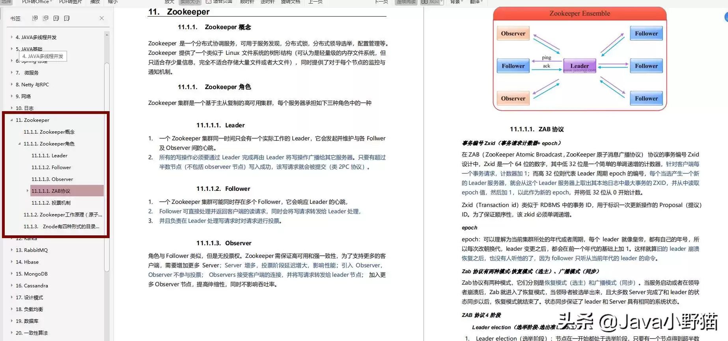Jump to 11.1.1. Zookeeper概念 bookmark
The height and width of the screenshot is (341, 728).
pyautogui.click(x=49, y=132)
